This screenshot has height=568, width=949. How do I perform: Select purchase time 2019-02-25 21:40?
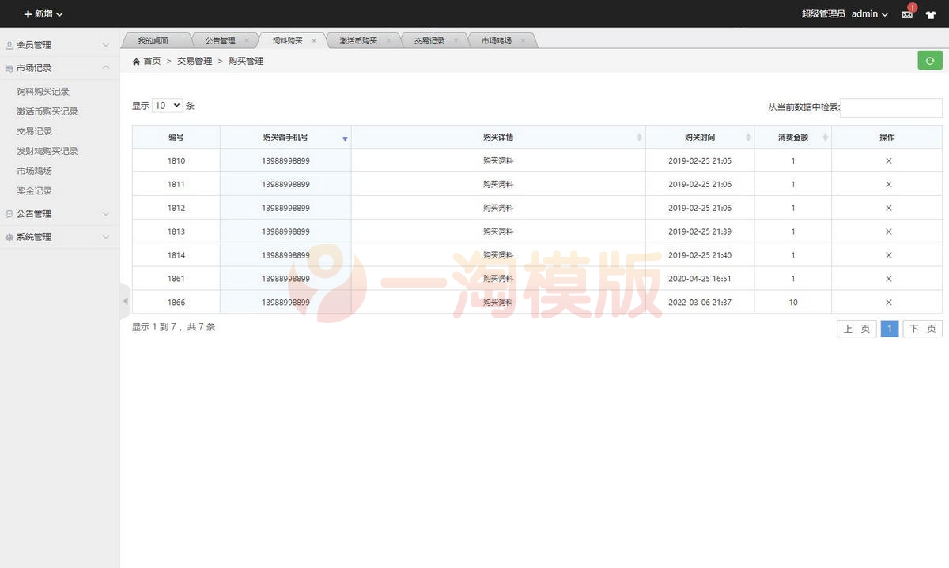point(700,255)
